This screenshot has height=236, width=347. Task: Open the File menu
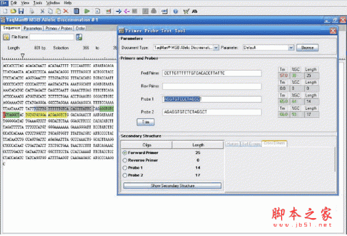[x=4, y=3]
